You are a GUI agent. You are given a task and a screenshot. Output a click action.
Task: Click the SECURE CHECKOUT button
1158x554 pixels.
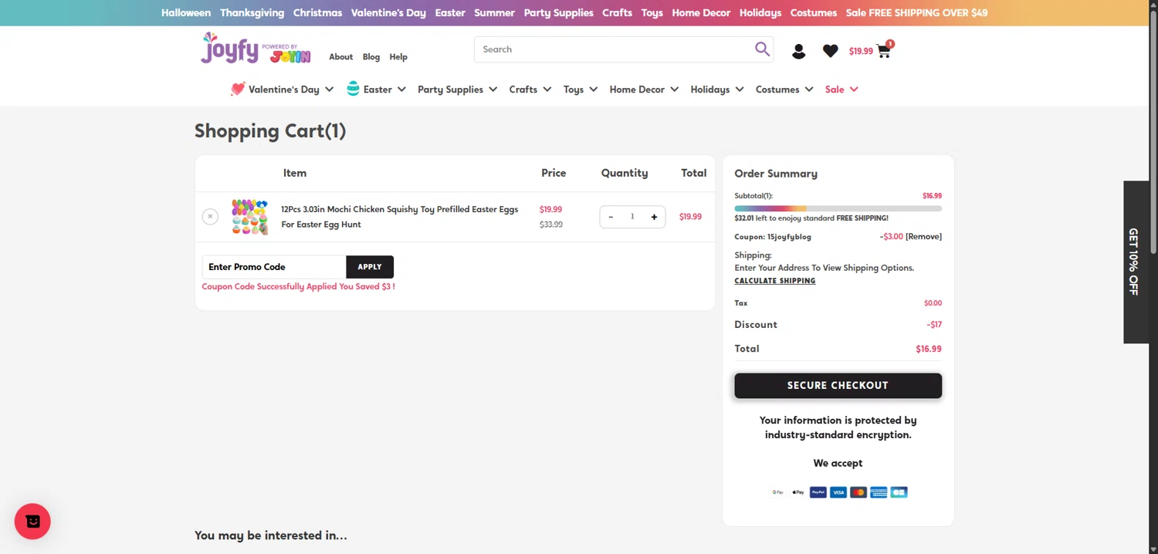838,386
